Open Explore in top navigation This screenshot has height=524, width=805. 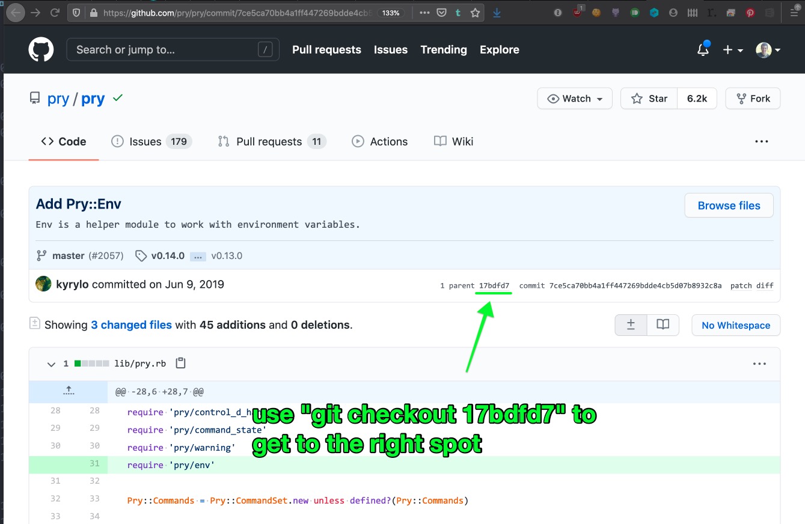click(x=500, y=50)
